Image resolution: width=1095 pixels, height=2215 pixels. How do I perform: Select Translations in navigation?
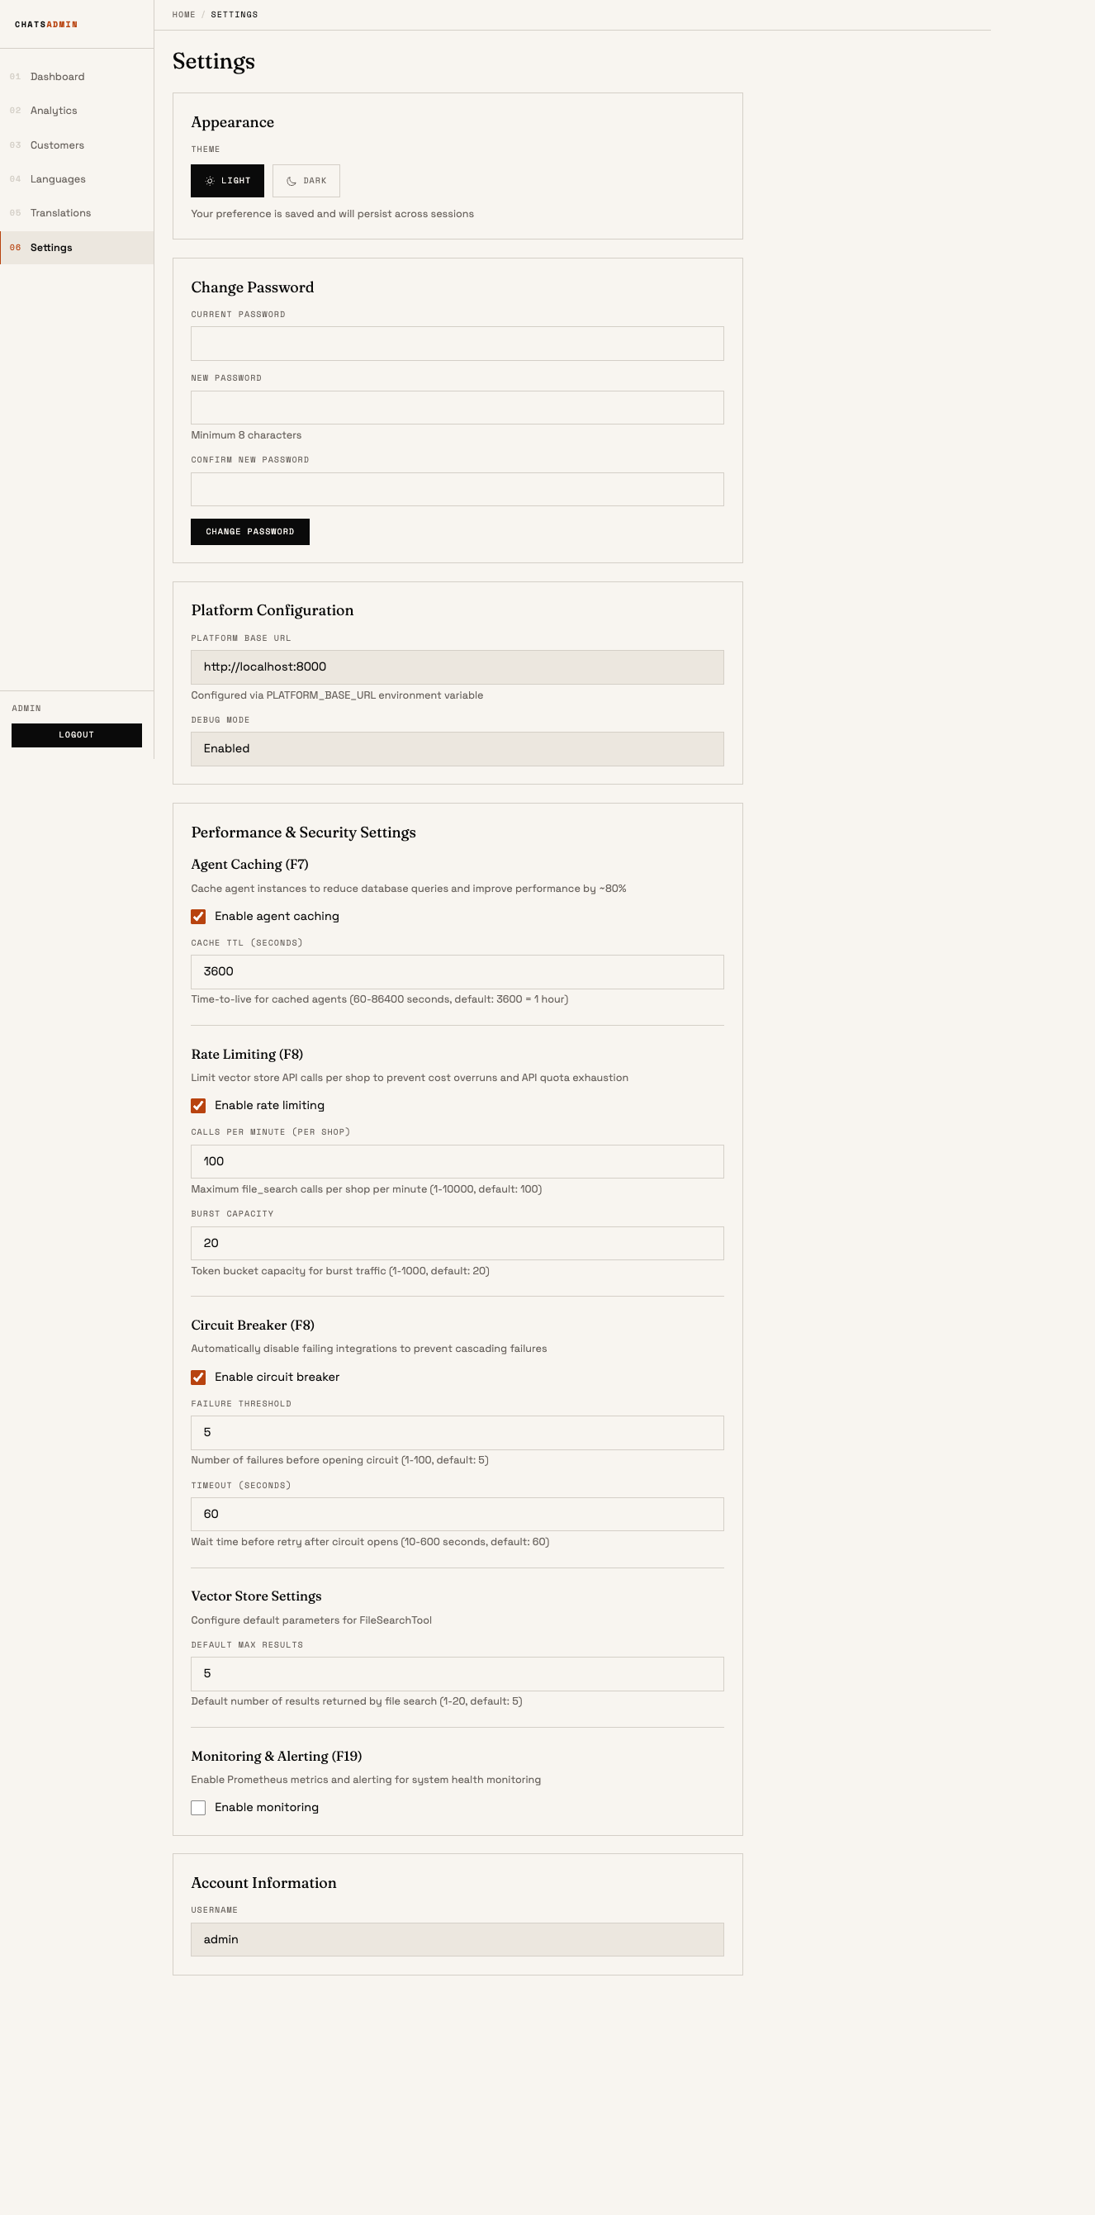[59, 212]
